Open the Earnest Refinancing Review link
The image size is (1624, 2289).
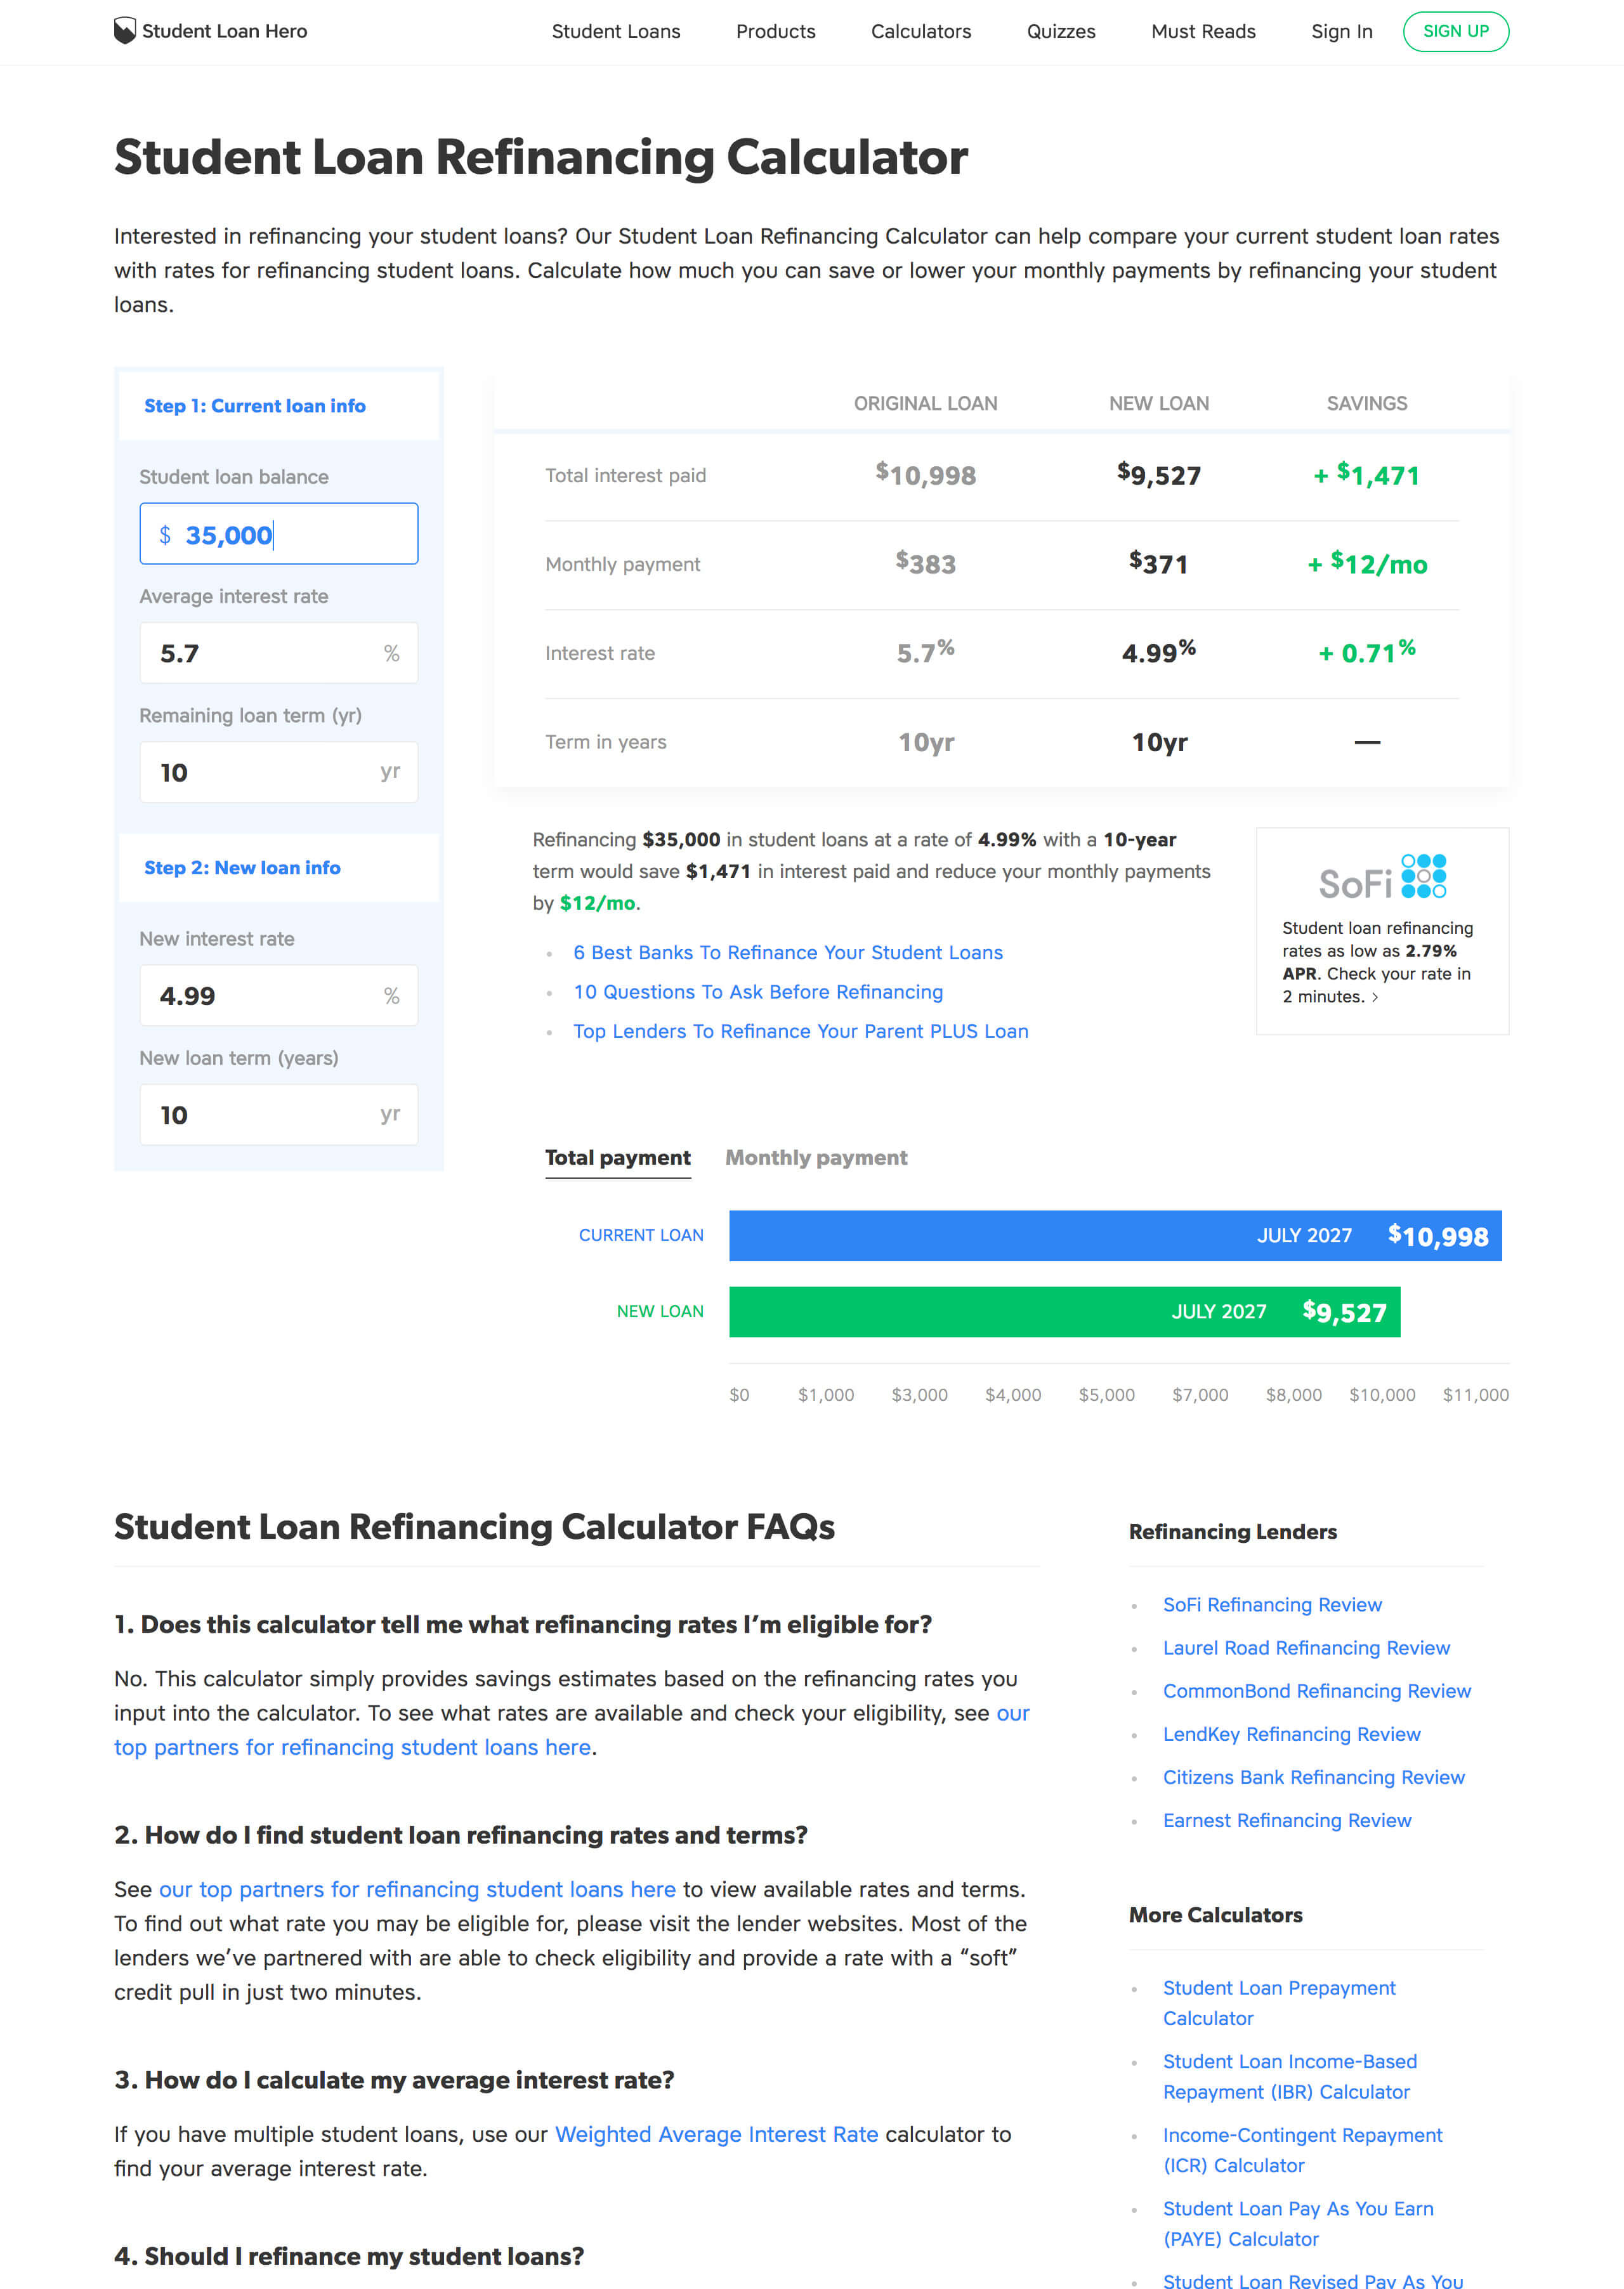click(x=1287, y=1820)
